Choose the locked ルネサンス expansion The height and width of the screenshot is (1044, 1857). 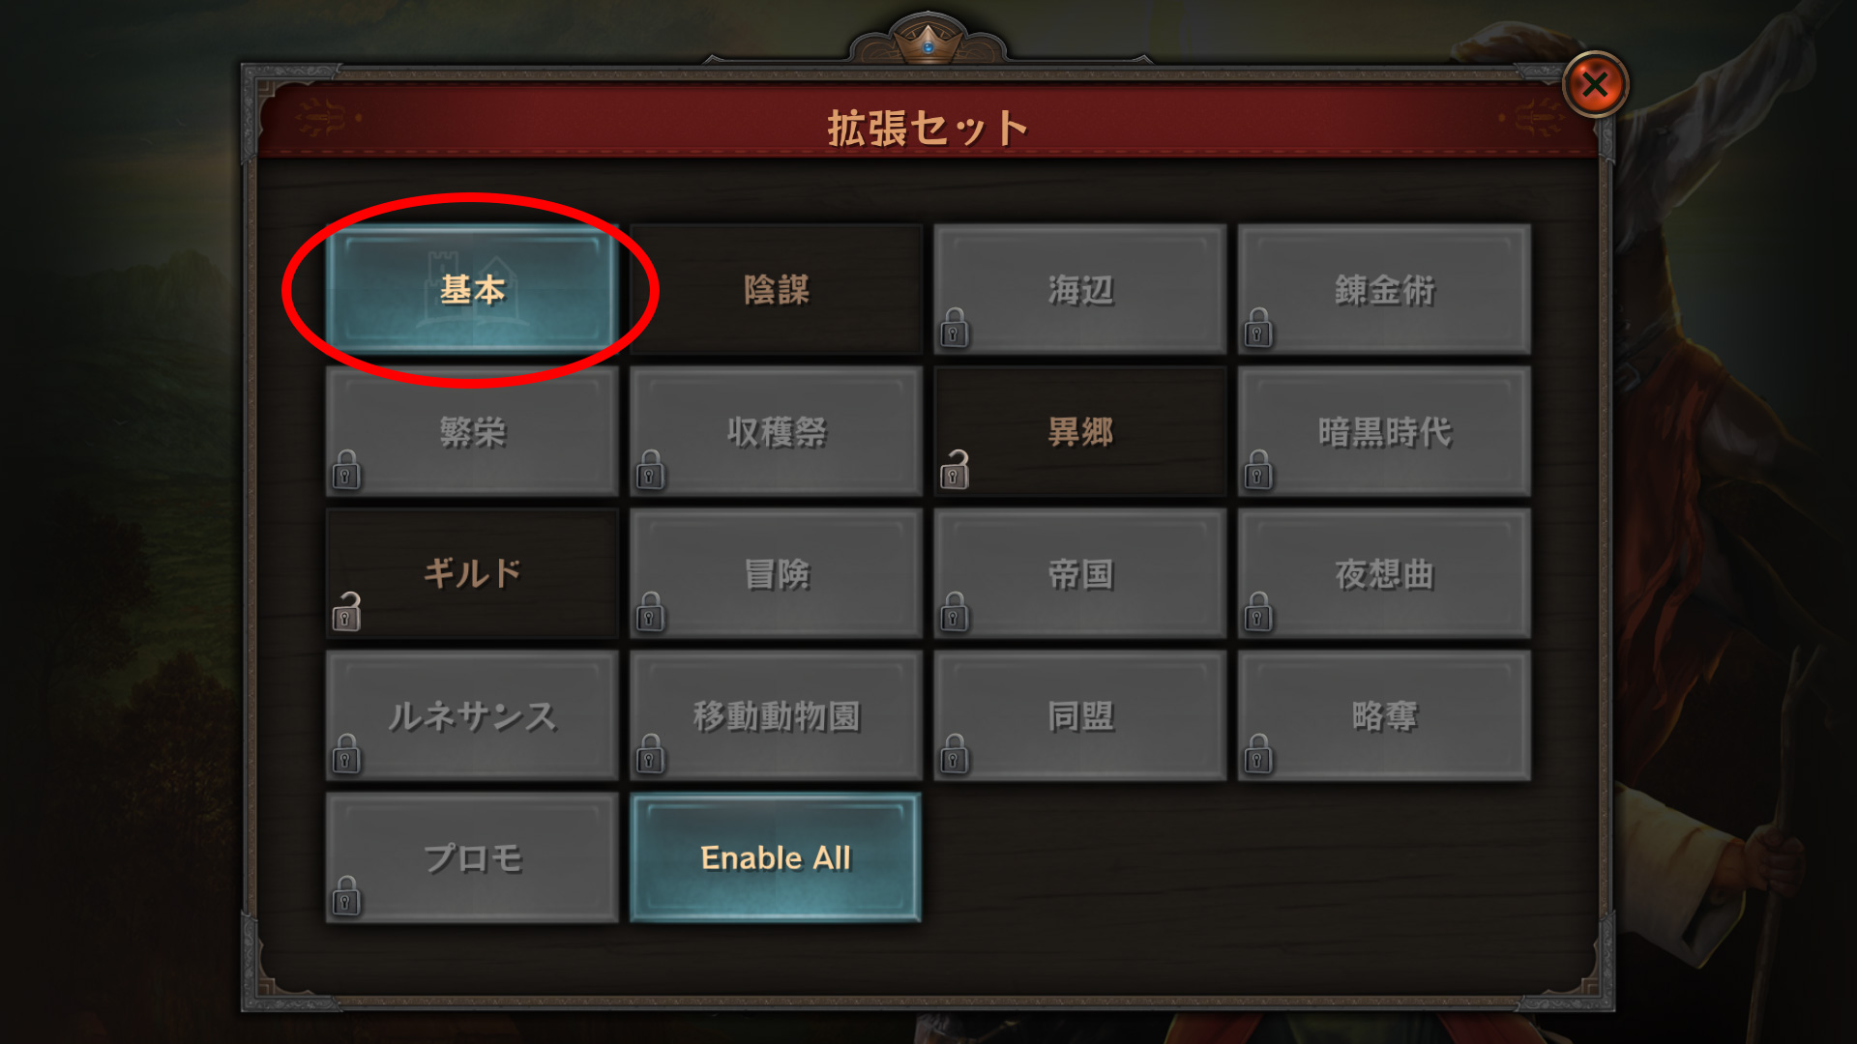pyautogui.click(x=472, y=715)
